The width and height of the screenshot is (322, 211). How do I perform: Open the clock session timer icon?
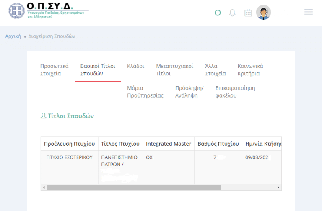coord(218,13)
